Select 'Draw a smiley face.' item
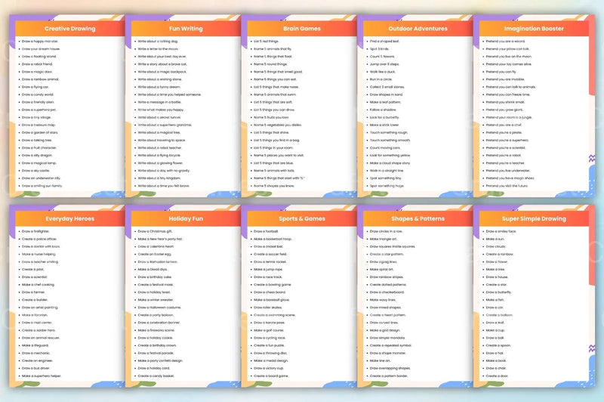Viewport: 604px width, 402px height. click(501, 231)
